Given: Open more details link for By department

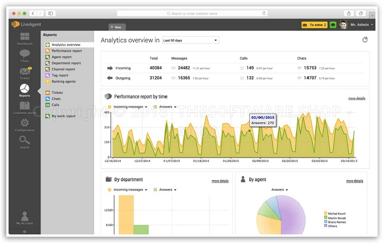Looking at the screenshot, I should tap(220, 181).
